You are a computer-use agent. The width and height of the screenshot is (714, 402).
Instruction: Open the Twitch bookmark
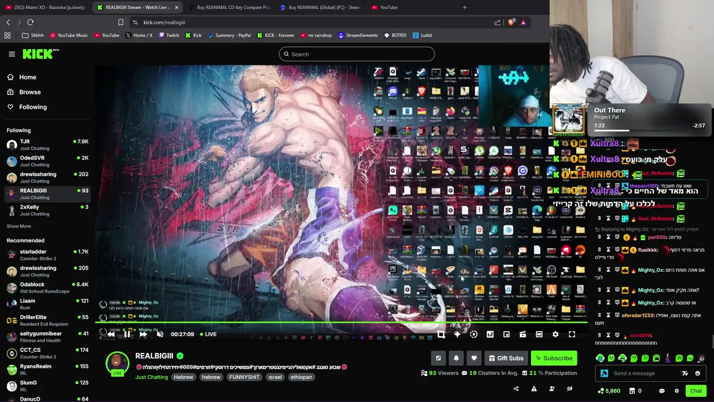click(x=168, y=35)
